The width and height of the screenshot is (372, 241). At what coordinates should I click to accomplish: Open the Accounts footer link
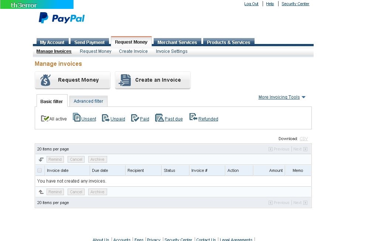pyautogui.click(x=122, y=240)
